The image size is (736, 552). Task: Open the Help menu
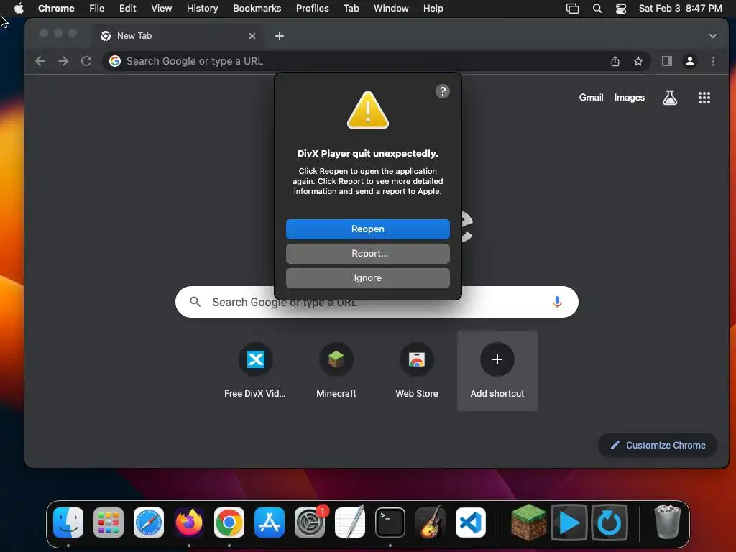pos(433,8)
